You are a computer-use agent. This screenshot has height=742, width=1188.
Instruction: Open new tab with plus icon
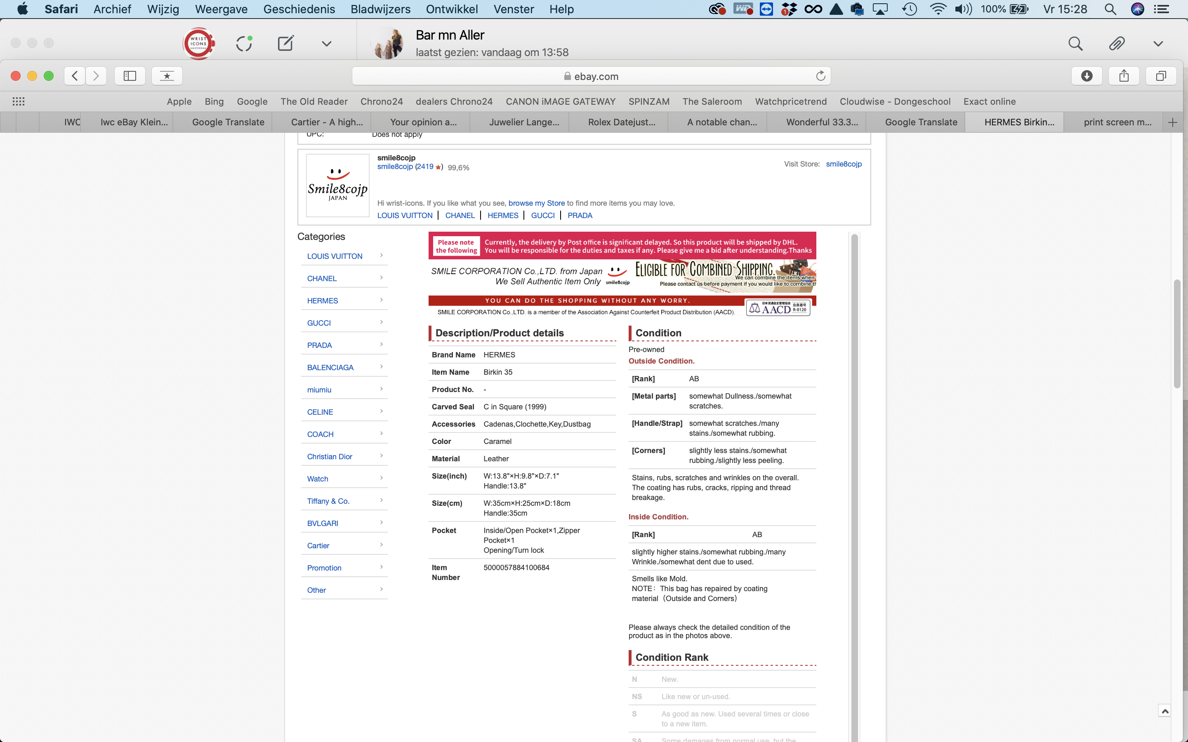click(1173, 122)
